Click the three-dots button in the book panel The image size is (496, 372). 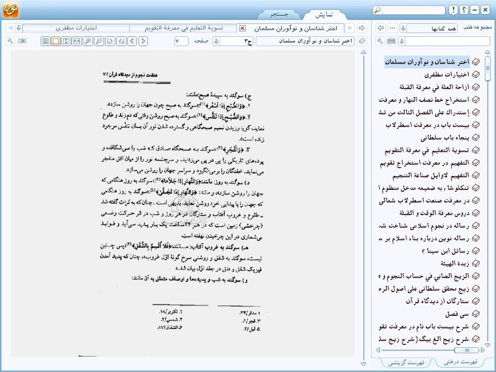tap(393, 28)
